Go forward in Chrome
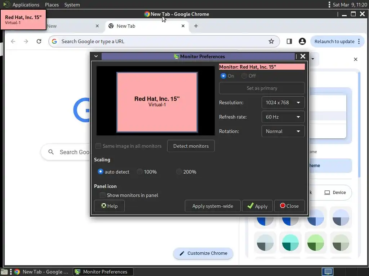The image size is (369, 276). click(x=26, y=41)
